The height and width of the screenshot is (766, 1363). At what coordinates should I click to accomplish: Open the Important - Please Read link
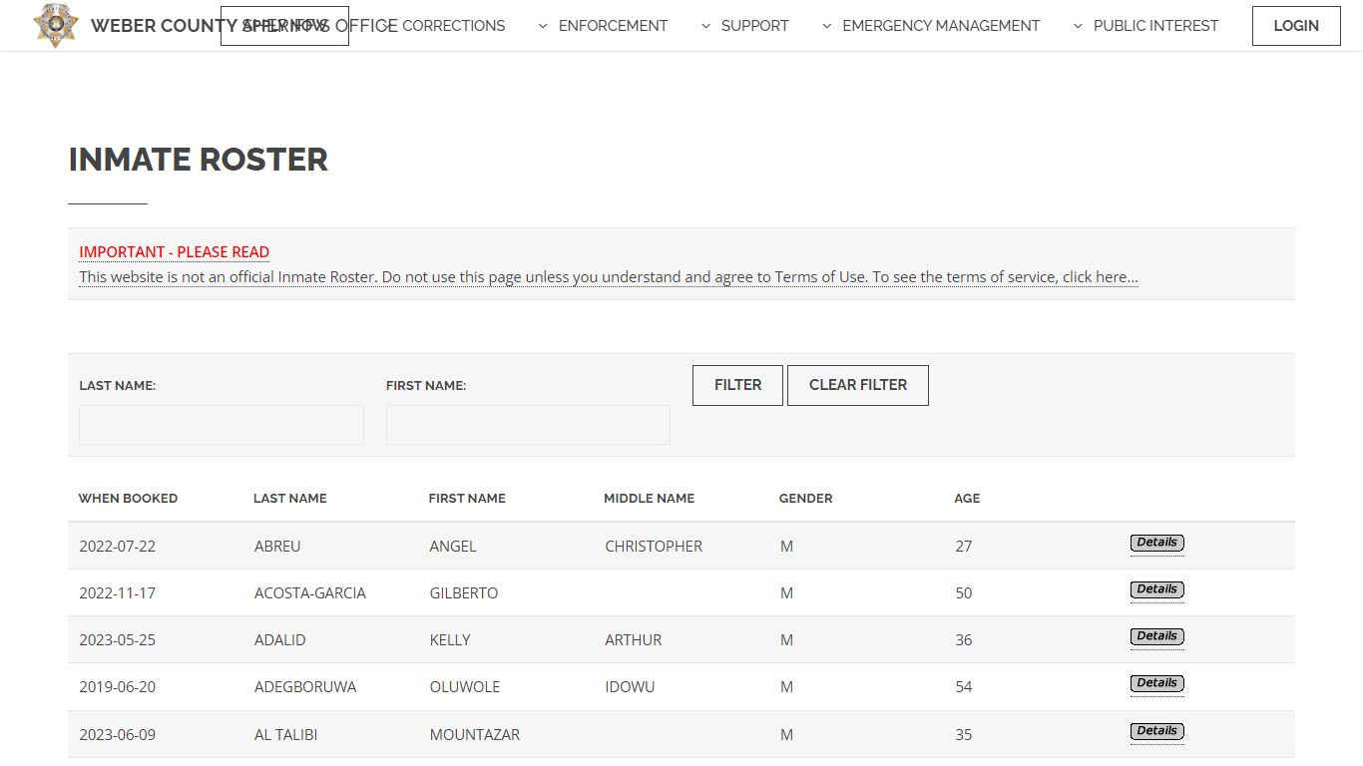(x=175, y=252)
